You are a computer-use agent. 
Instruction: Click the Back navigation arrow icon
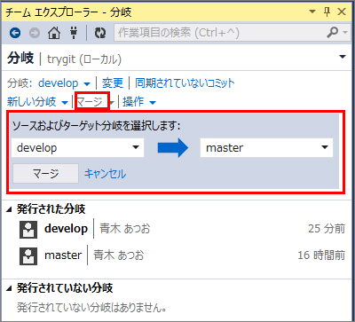click(x=15, y=33)
